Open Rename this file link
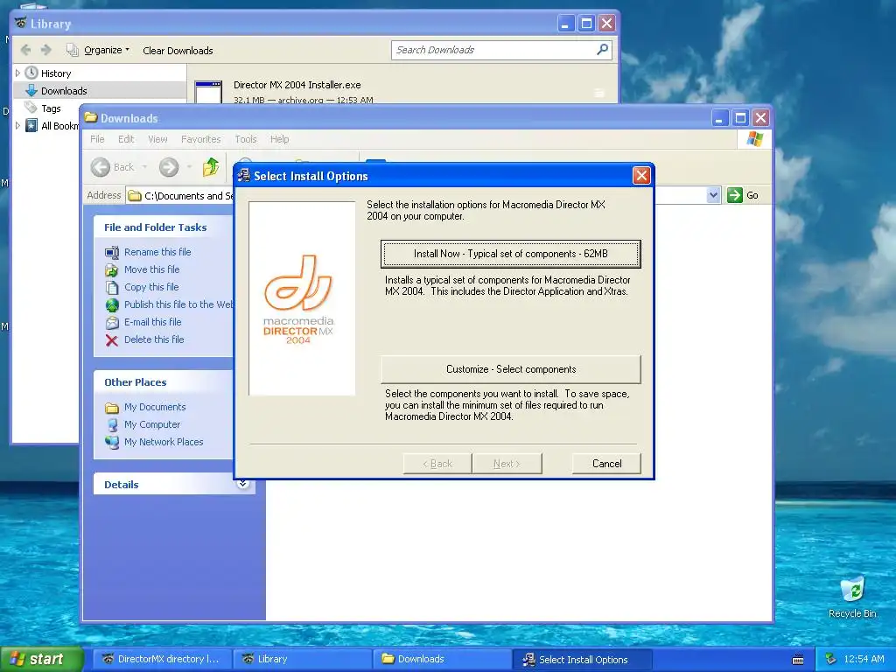The width and height of the screenshot is (896, 672). click(x=157, y=252)
